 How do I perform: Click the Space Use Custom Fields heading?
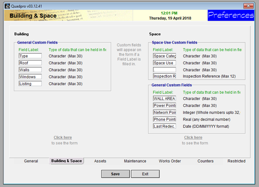coord(174,42)
